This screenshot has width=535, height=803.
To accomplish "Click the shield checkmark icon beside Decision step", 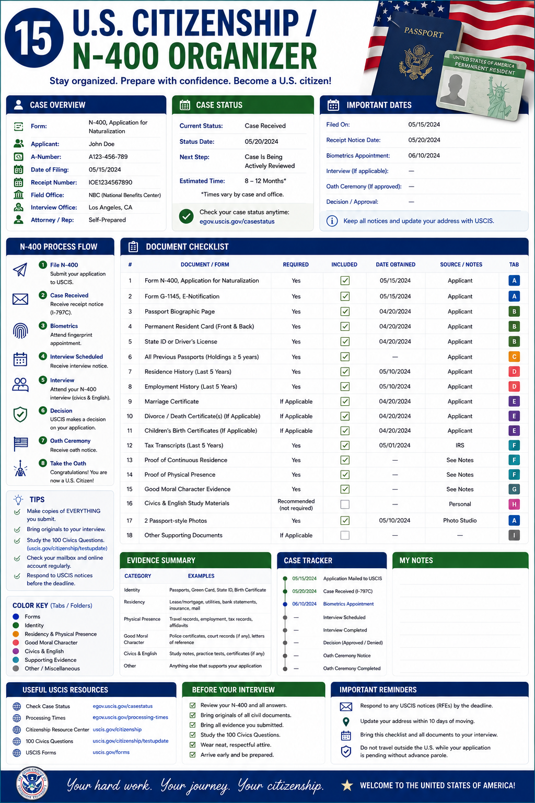I will (x=20, y=415).
